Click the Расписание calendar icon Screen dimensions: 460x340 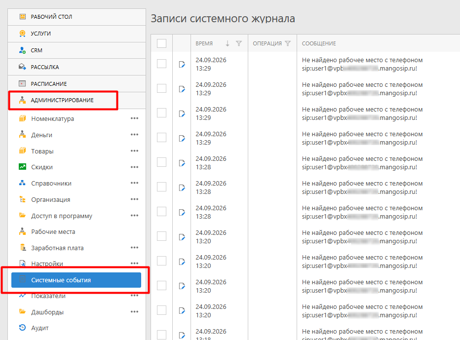[x=22, y=83]
